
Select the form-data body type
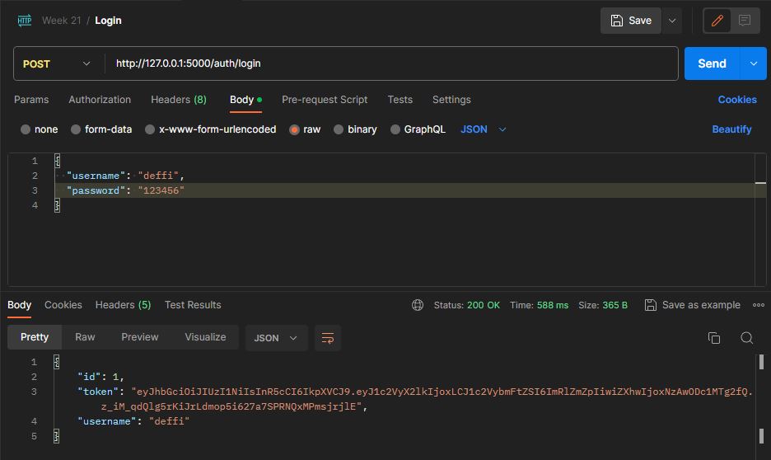click(x=76, y=129)
